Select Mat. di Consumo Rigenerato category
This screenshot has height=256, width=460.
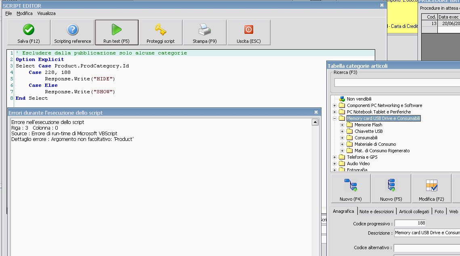click(x=382, y=151)
